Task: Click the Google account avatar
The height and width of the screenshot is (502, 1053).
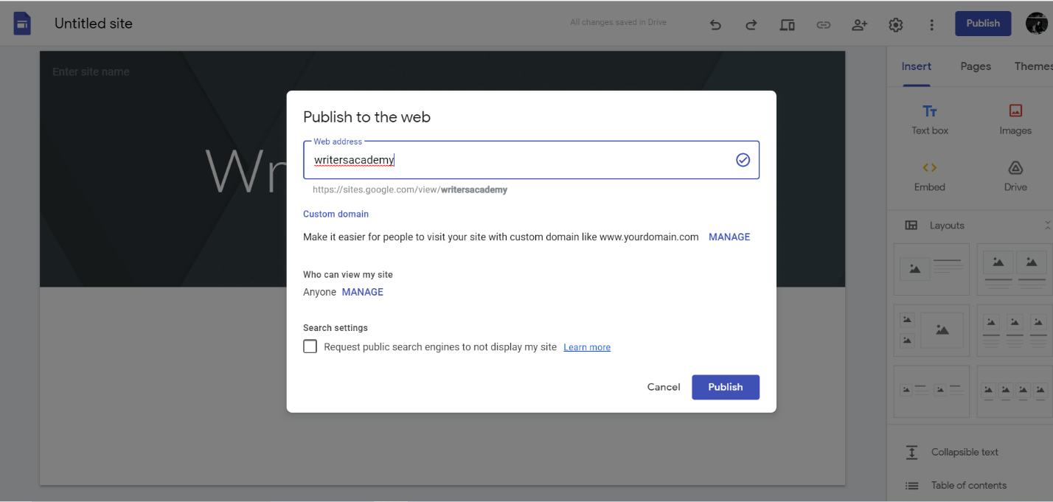Action: click(x=1038, y=23)
